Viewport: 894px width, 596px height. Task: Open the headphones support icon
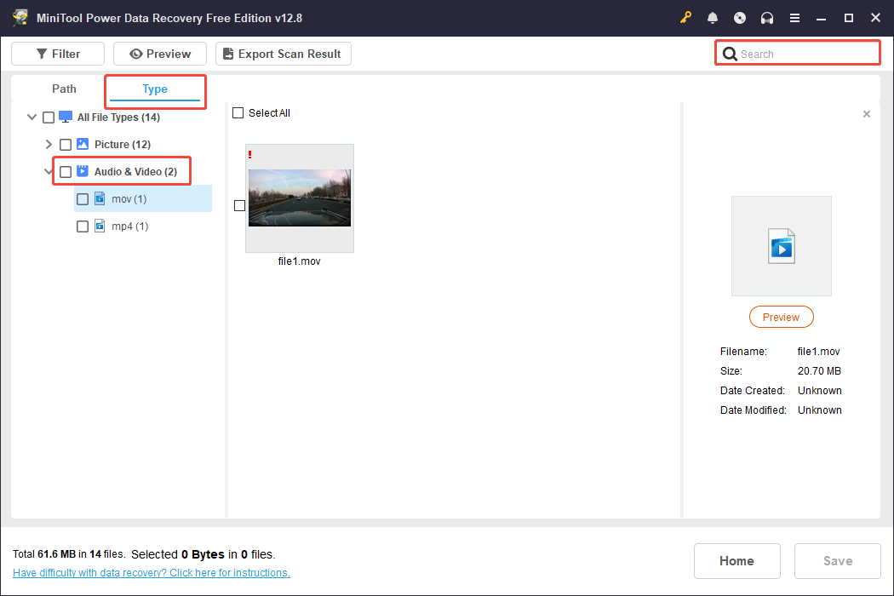(767, 18)
